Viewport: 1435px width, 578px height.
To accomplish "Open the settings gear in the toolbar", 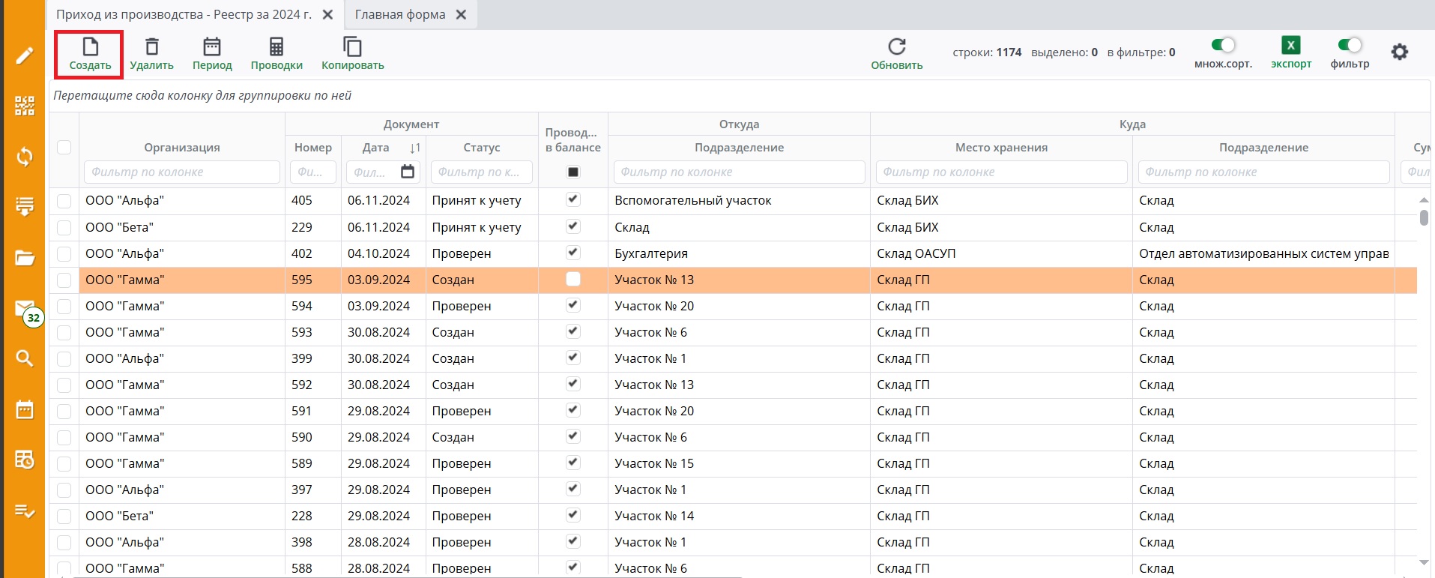I will click(x=1399, y=52).
